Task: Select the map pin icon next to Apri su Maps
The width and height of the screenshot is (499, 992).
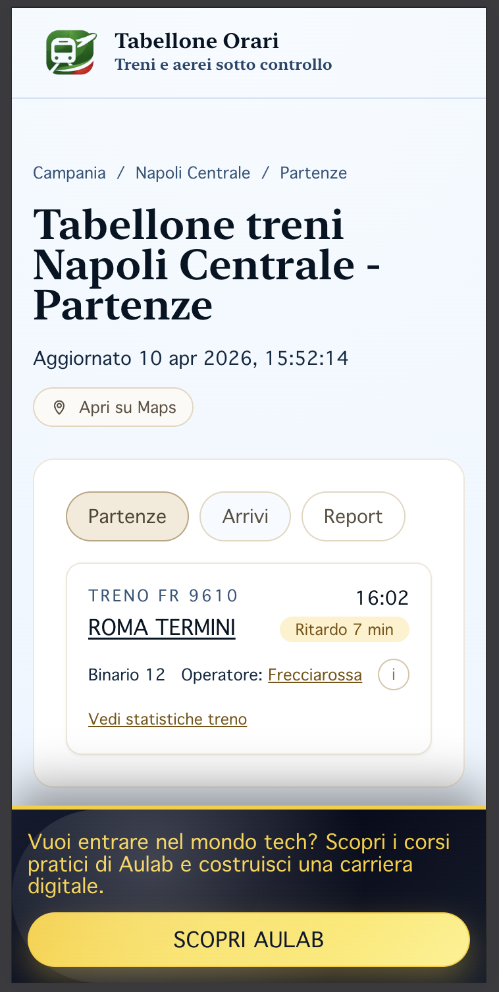Action: (60, 407)
